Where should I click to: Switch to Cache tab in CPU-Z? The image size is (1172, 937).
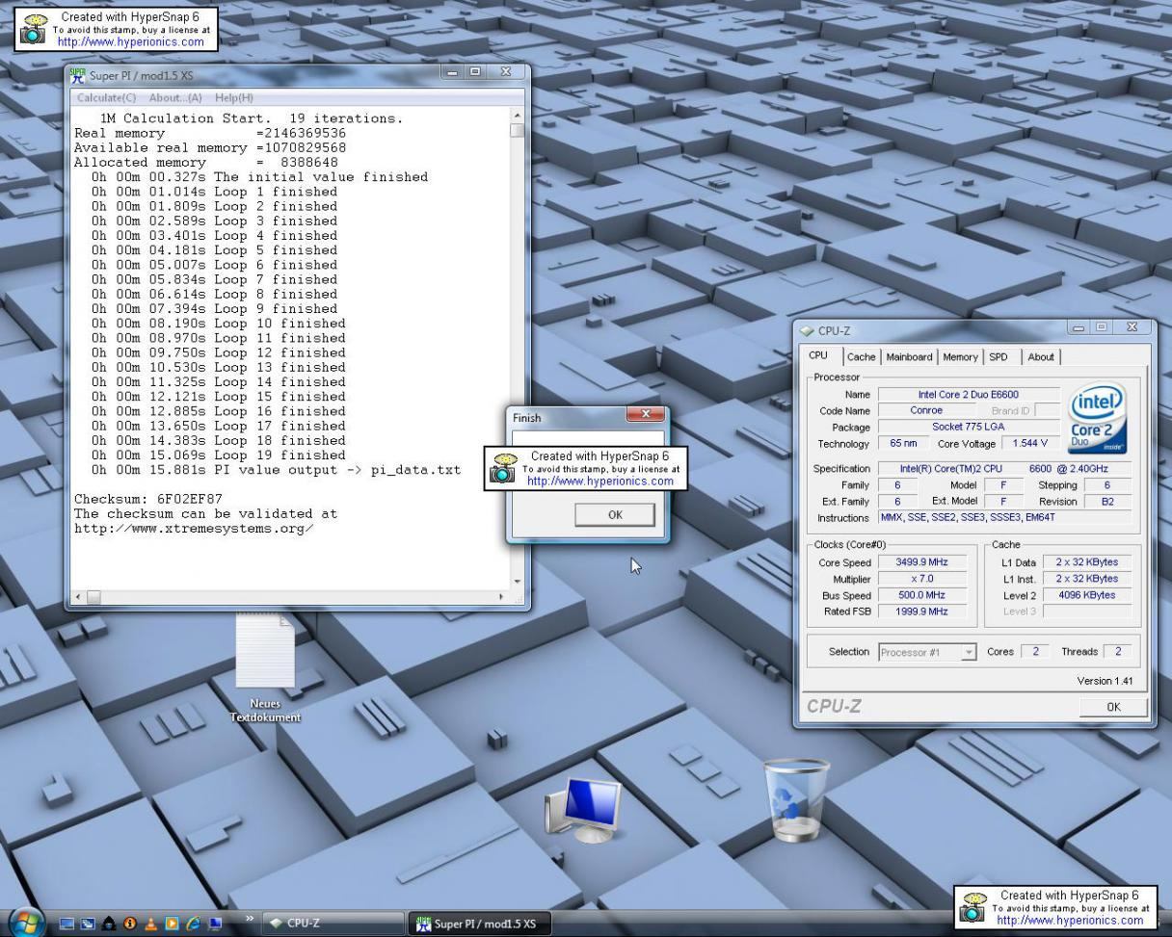coord(861,357)
